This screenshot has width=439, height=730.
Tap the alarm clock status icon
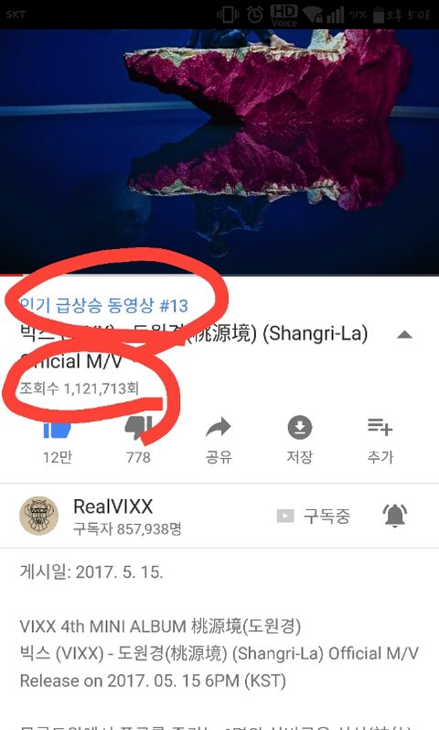[x=254, y=15]
